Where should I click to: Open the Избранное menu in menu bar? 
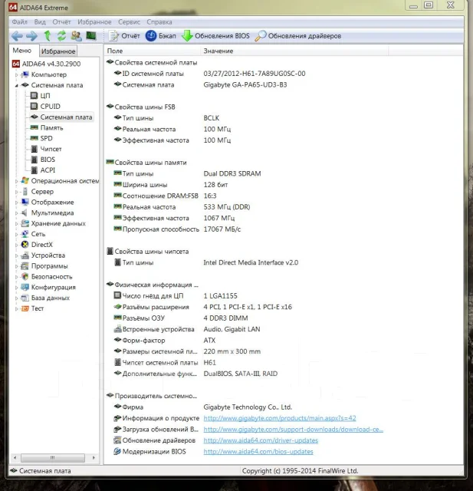click(x=94, y=22)
